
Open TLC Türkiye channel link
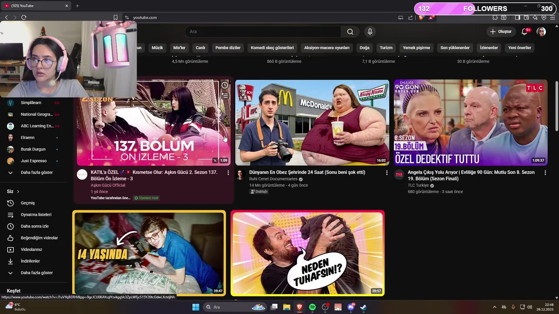418,185
